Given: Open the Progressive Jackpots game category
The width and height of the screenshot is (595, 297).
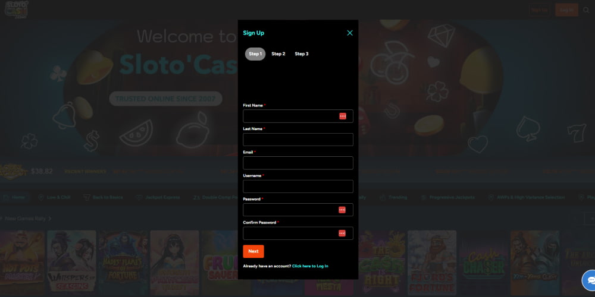Looking at the screenshot, I should [447, 197].
